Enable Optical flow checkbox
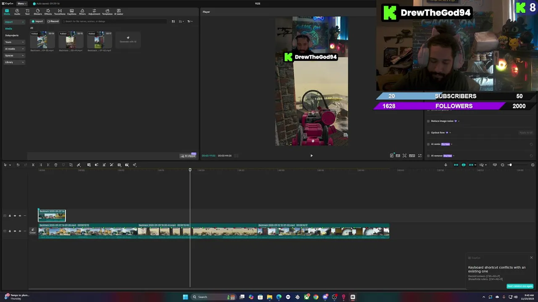 point(428,133)
